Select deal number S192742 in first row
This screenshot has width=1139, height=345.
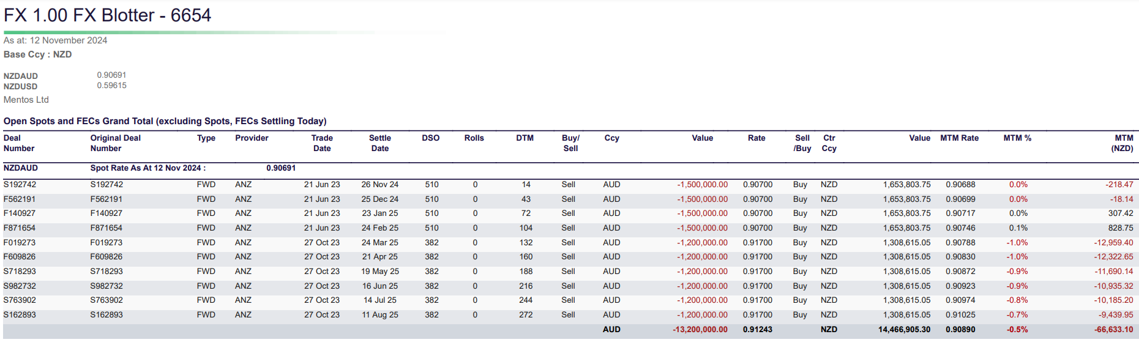(x=20, y=185)
